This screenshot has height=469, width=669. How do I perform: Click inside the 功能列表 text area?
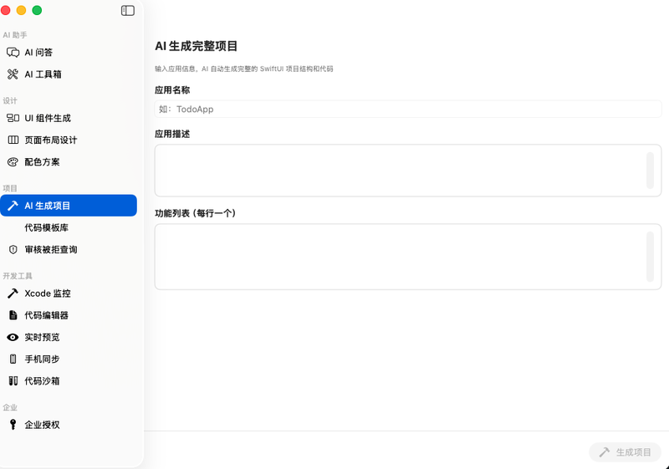(408, 257)
